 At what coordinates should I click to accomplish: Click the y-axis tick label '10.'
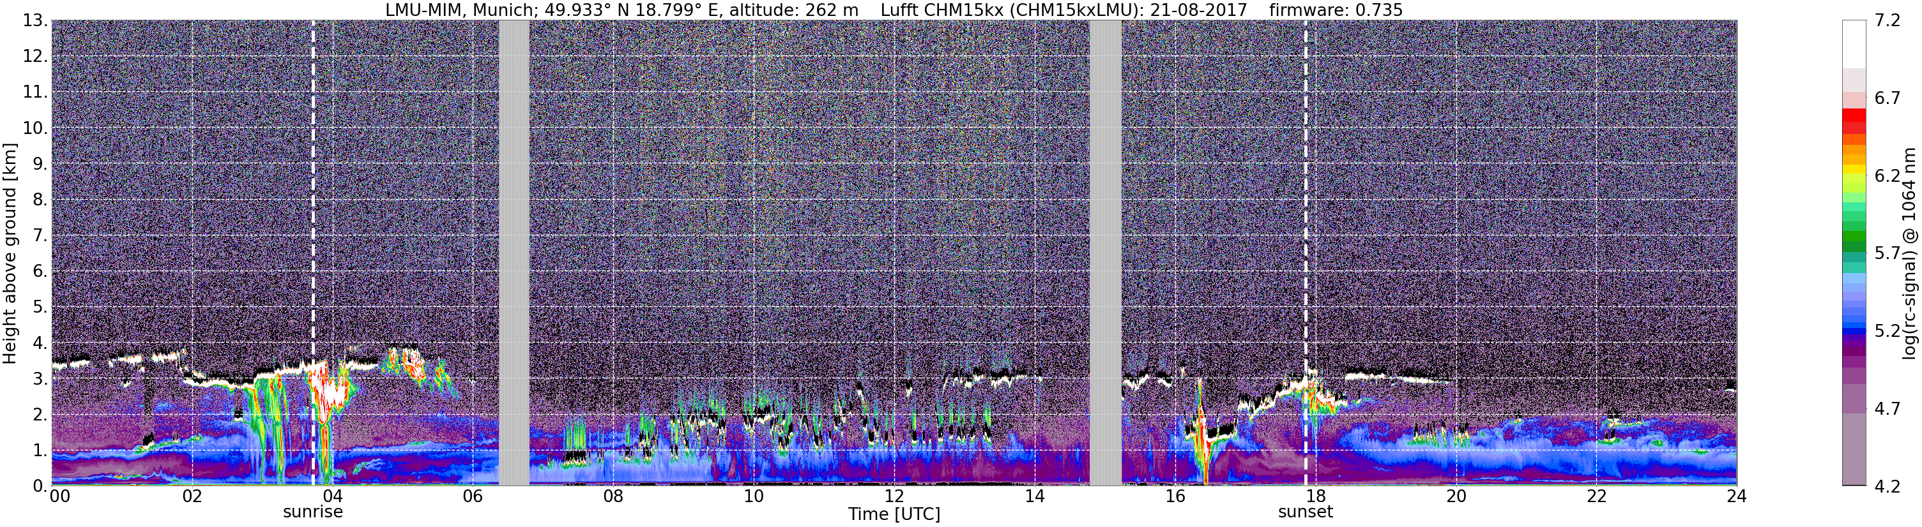point(35,128)
